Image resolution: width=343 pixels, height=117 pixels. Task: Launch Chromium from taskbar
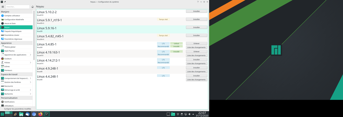[x=34, y=114]
